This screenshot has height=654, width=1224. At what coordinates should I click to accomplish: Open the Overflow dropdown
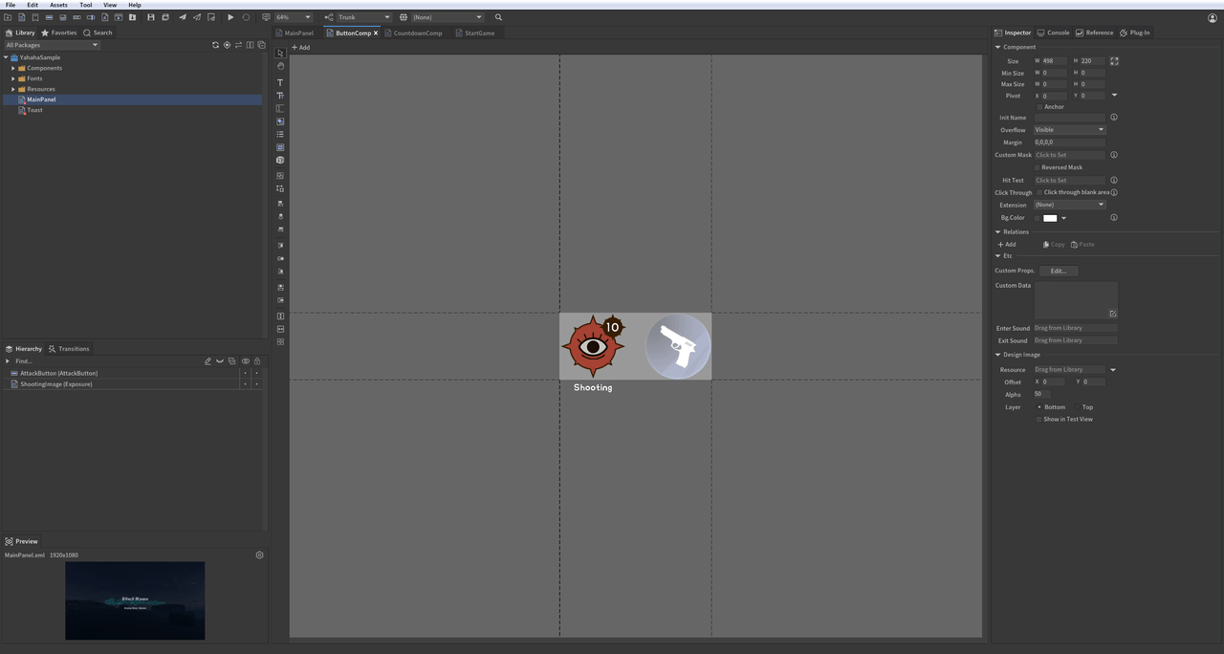coord(1069,130)
